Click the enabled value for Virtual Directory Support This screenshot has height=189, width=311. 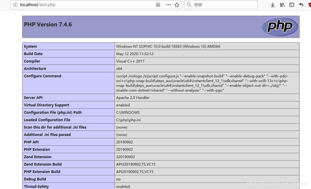click(x=123, y=105)
